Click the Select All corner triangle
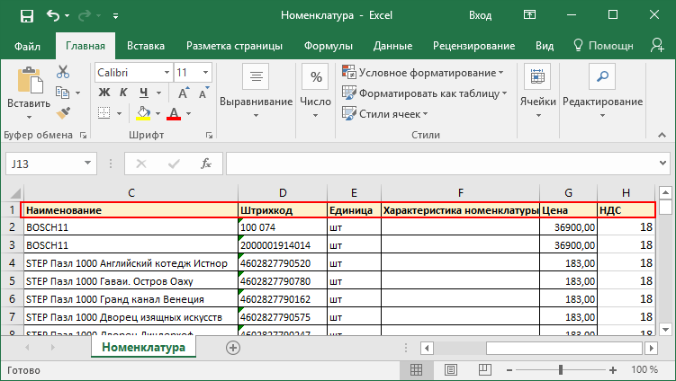The height and width of the screenshot is (381, 676). pos(15,192)
